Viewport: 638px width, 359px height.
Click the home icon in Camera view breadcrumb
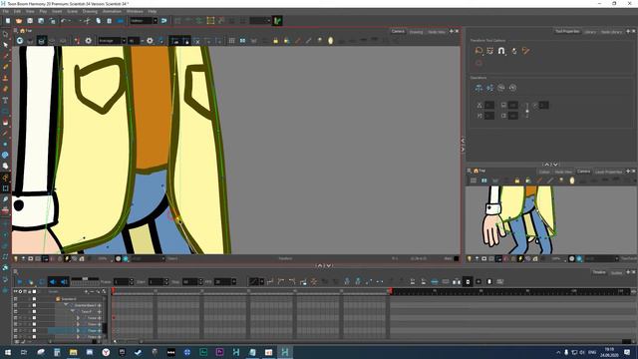22,31
